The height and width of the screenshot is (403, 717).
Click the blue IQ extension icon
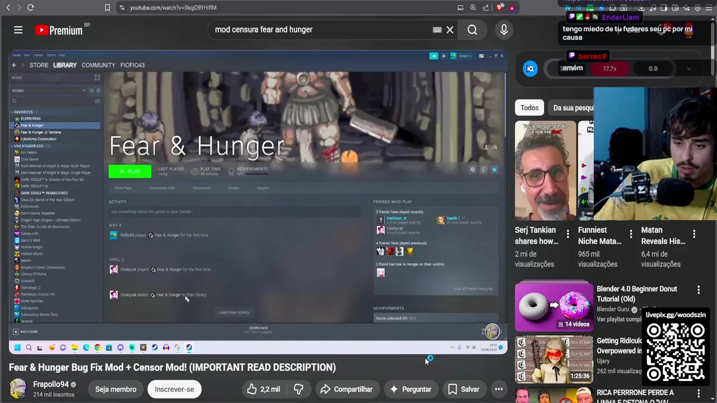click(x=530, y=69)
